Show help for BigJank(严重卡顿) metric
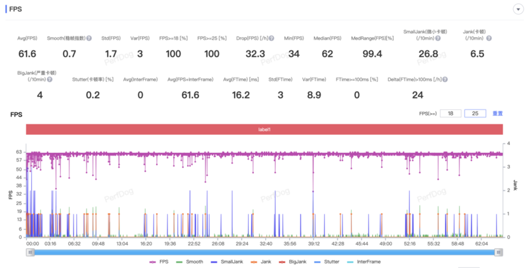Screen dimensions: 529x268 [x=49, y=79]
